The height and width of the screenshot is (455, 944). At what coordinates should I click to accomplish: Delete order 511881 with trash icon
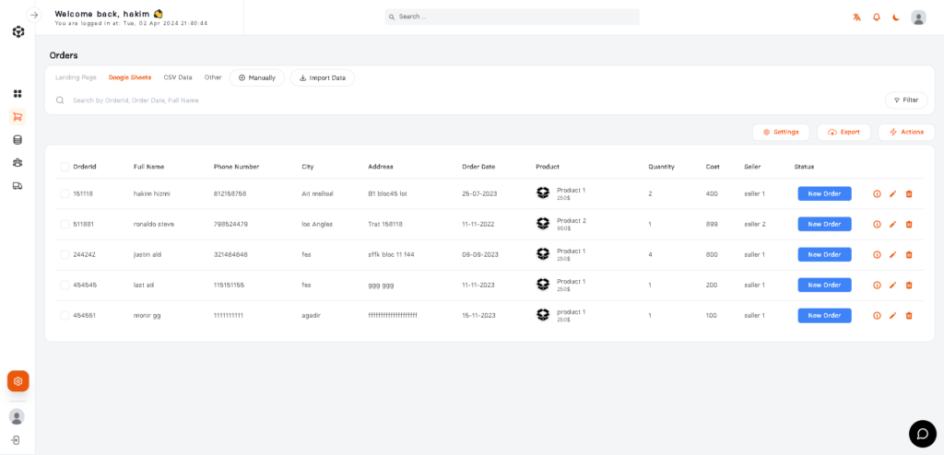[909, 224]
